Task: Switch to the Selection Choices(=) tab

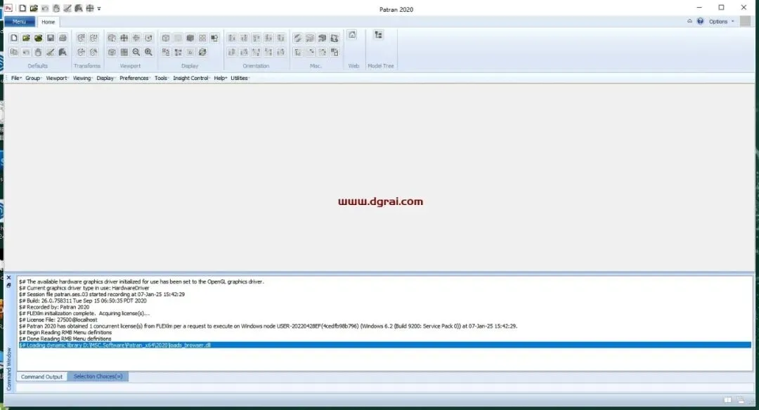Action: (98, 376)
